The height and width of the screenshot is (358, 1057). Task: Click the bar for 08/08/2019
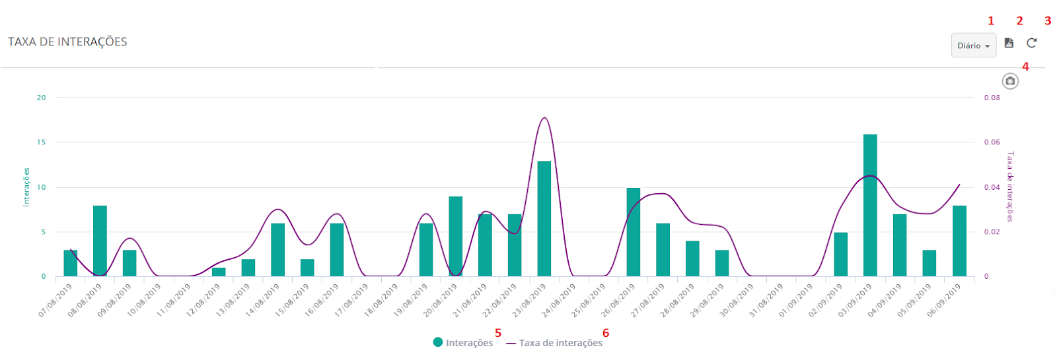point(100,241)
